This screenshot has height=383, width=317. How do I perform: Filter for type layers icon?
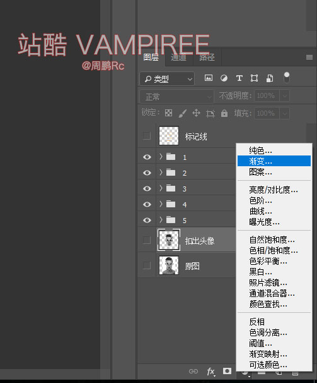point(239,78)
